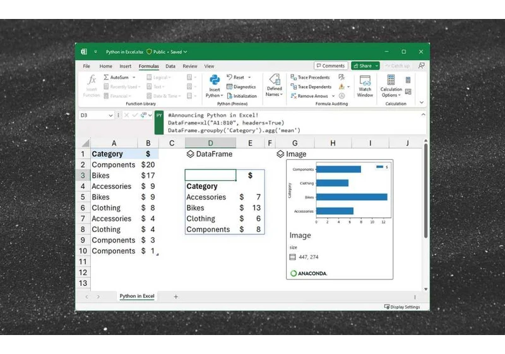This screenshot has width=505, height=354.
Task: Open Python Initialization
Action: [x=242, y=96]
